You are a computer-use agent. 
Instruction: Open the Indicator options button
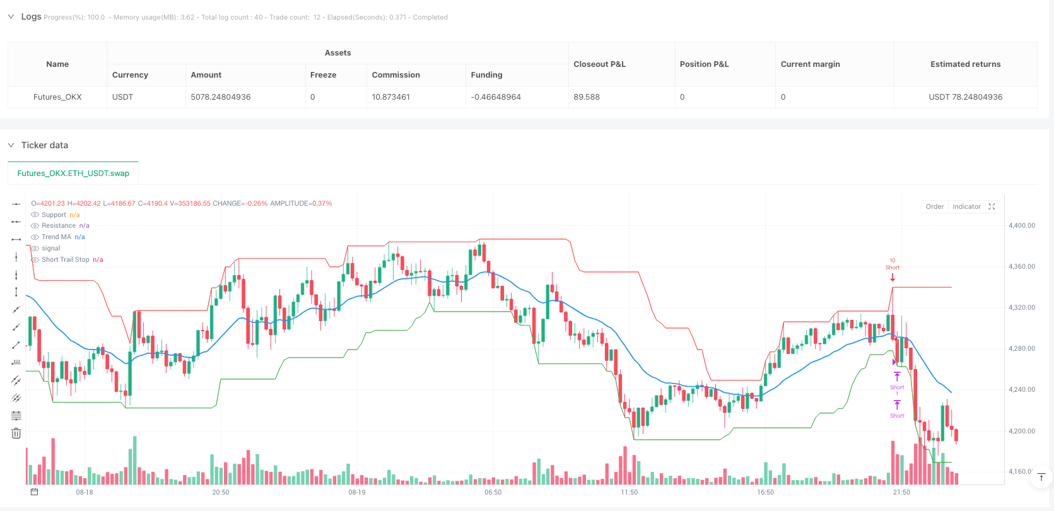[x=966, y=207]
